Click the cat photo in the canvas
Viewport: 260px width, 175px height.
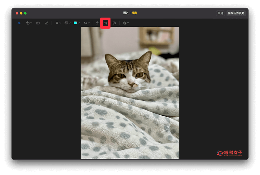point(130,93)
